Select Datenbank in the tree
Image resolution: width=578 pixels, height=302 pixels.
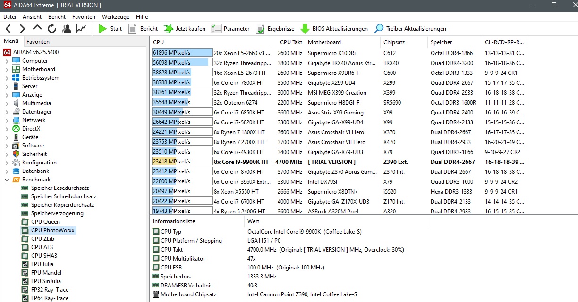(x=36, y=171)
